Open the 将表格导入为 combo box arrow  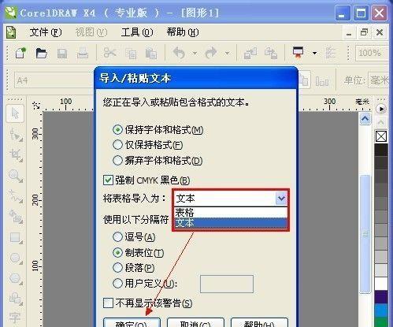[281, 198]
